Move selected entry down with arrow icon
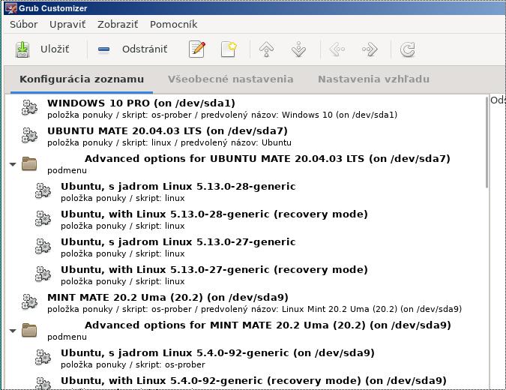Screen dimensions: 506x390 pyautogui.click(x=298, y=49)
